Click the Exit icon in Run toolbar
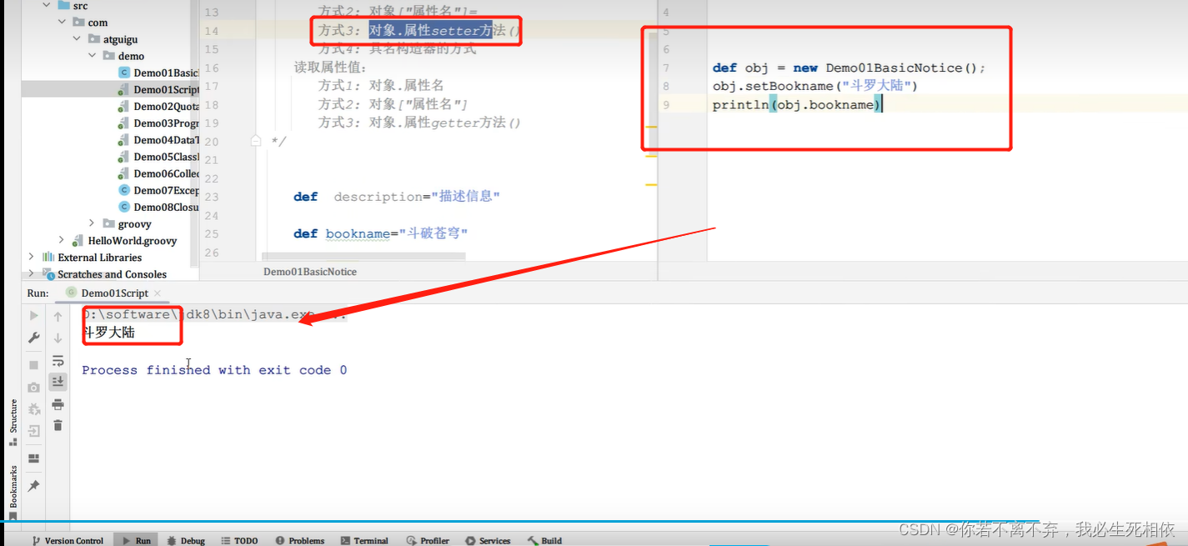Screen dimensions: 1188x546 click(34, 431)
